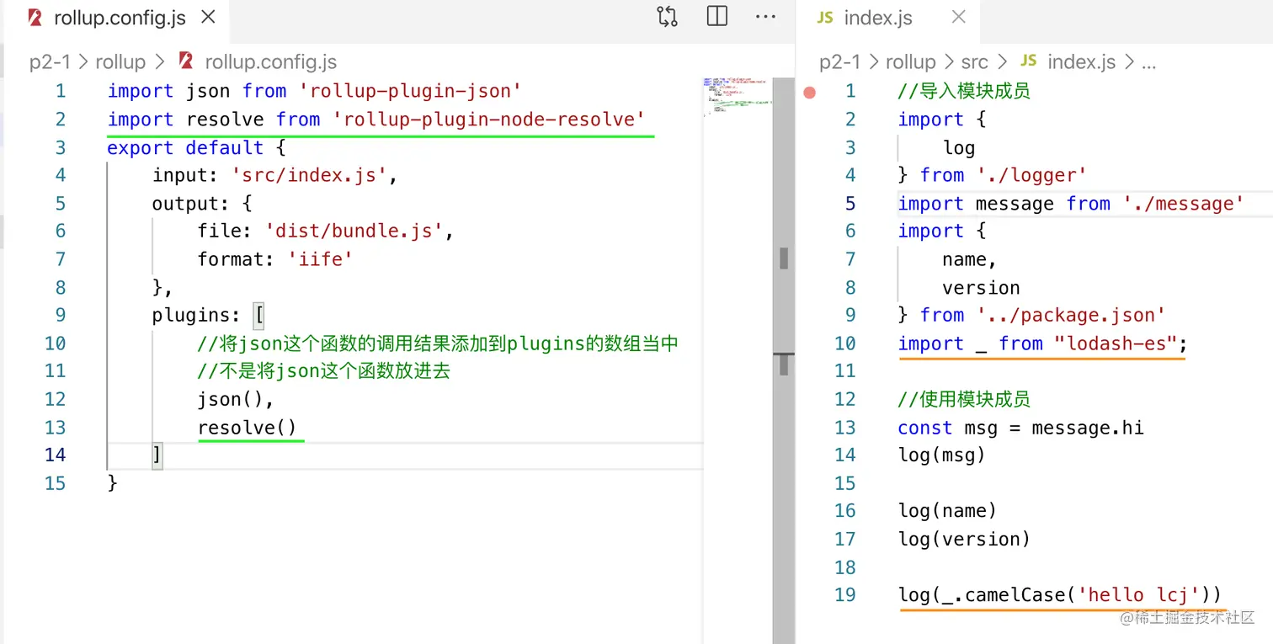Open the src breadcrumb folder

click(975, 61)
